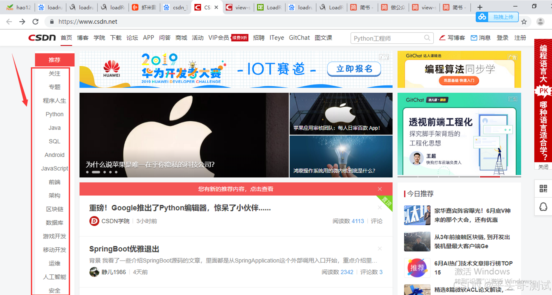Open customer service headset icon
Image resolution: width=552 pixels, height=295 pixels.
(543, 207)
